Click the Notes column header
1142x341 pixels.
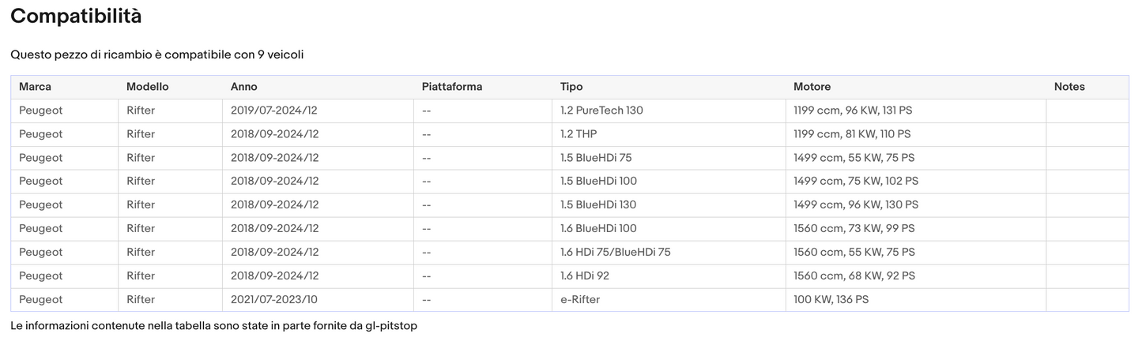tap(1069, 87)
